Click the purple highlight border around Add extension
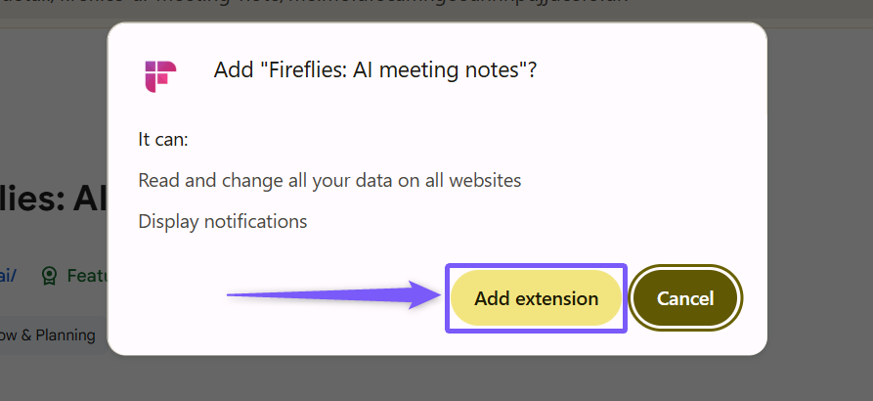Screen dimensions: 873x401 click(x=536, y=266)
